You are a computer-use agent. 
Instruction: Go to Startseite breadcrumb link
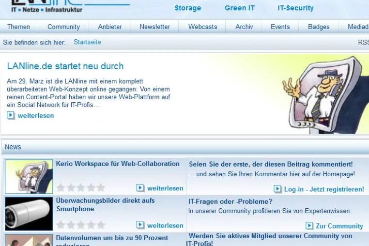tap(87, 42)
